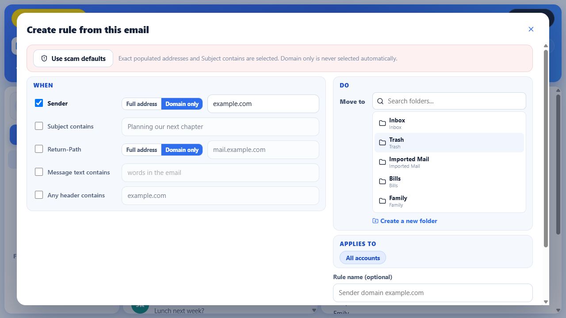Focus the Subject contains text field

point(220,127)
